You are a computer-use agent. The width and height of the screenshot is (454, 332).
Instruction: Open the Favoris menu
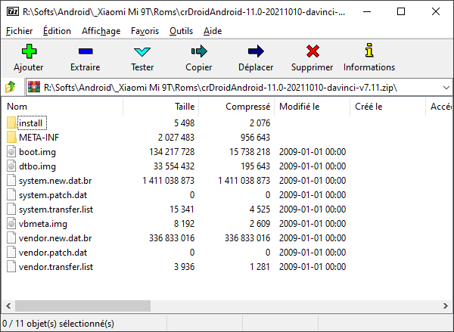145,31
